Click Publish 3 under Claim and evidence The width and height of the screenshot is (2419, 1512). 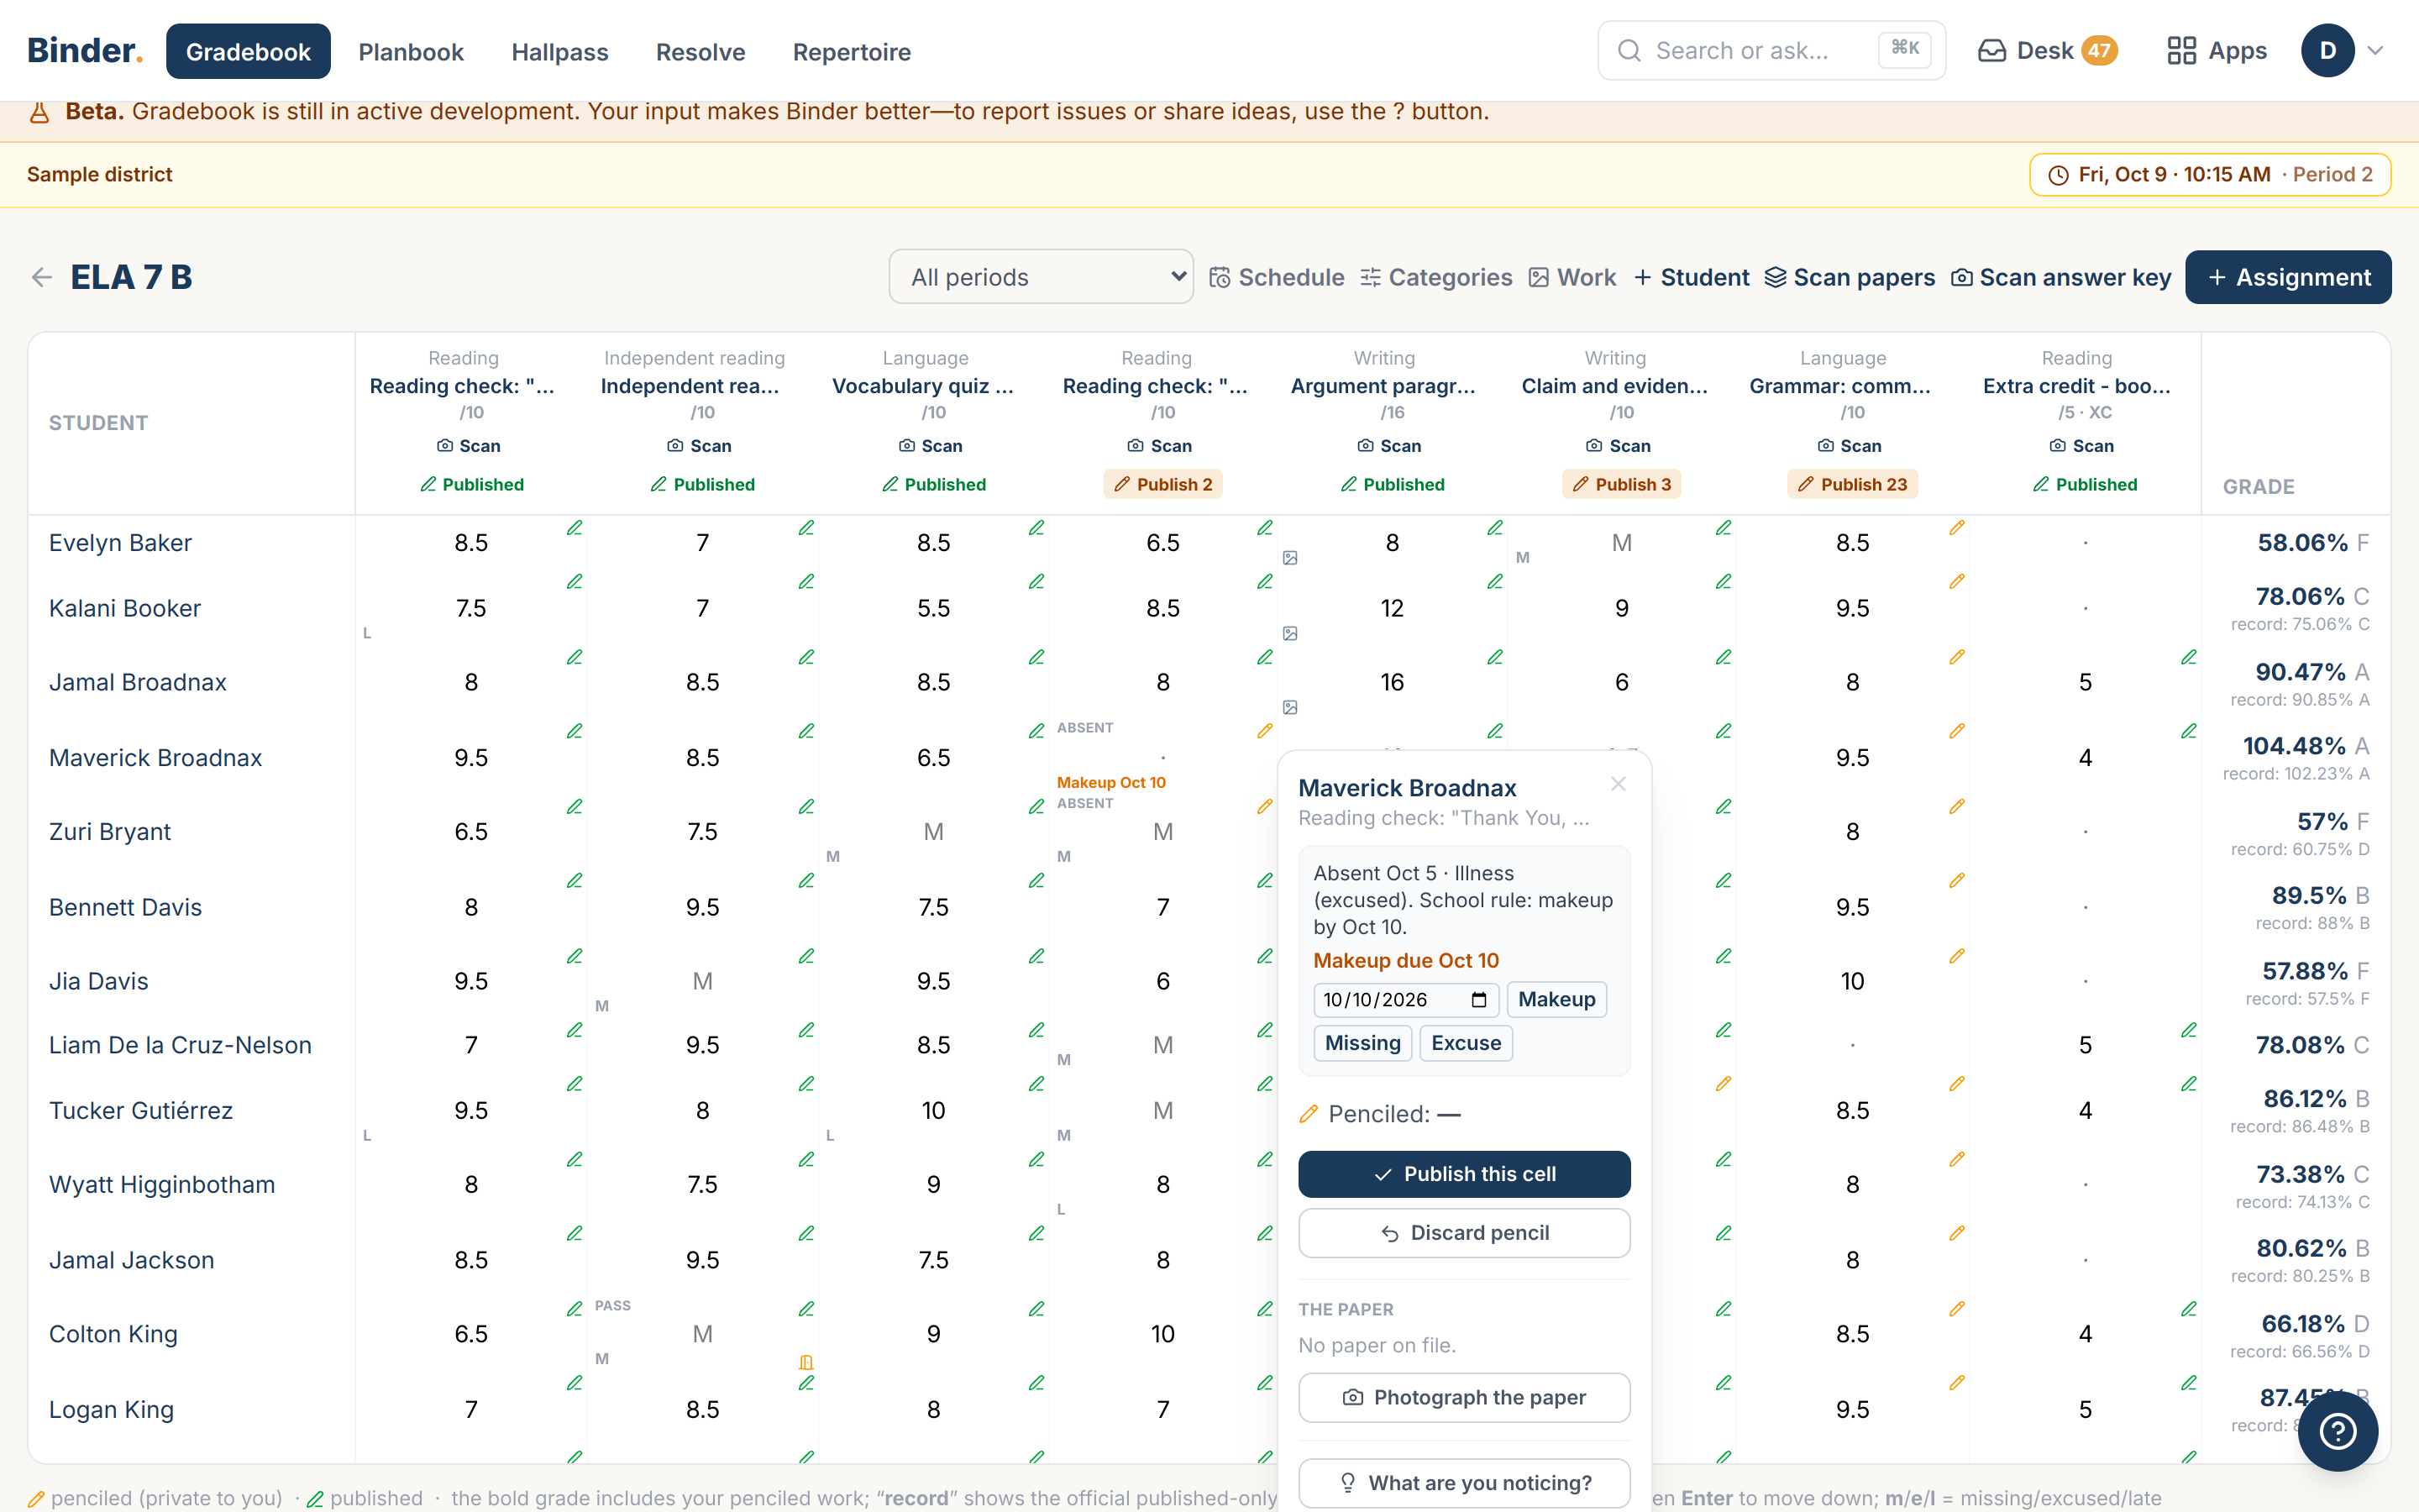point(1621,484)
